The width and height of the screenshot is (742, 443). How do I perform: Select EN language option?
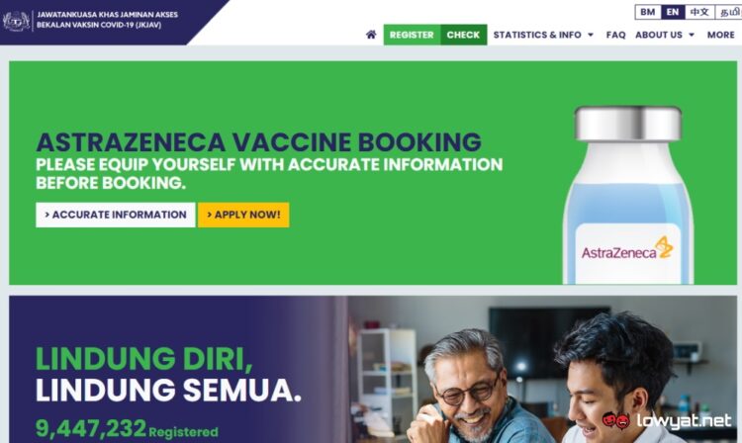[673, 12]
